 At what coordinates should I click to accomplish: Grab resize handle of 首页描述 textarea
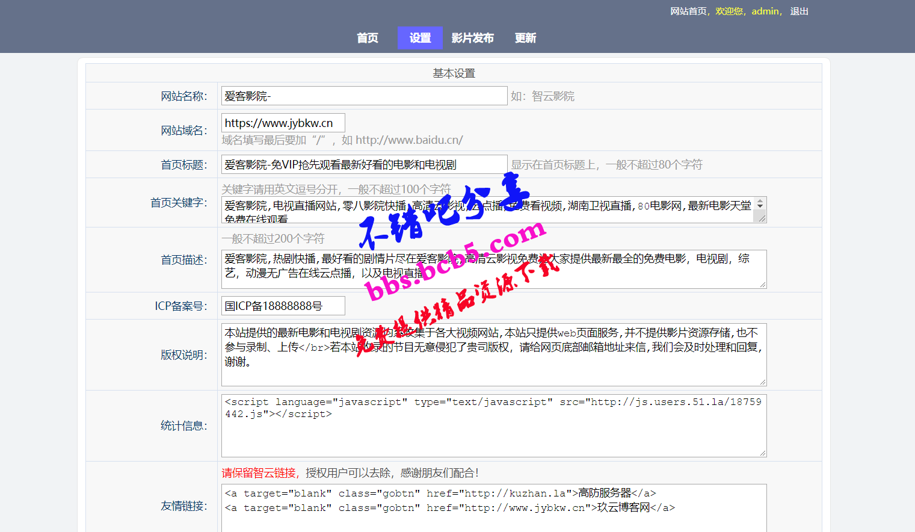[x=763, y=285]
